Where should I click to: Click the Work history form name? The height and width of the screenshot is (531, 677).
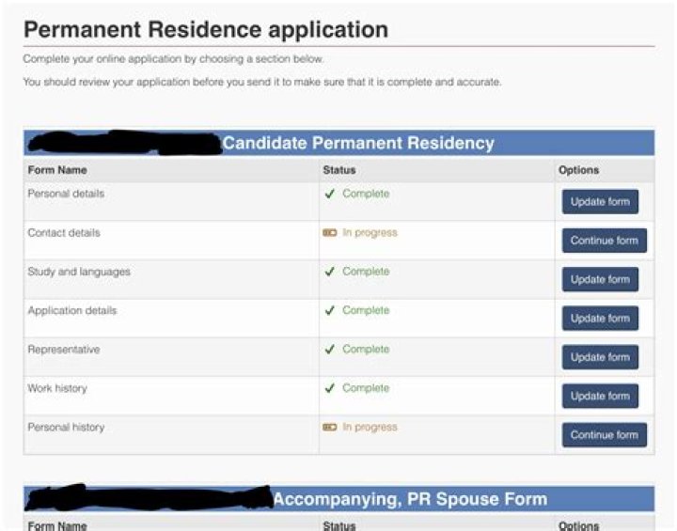click(x=57, y=388)
